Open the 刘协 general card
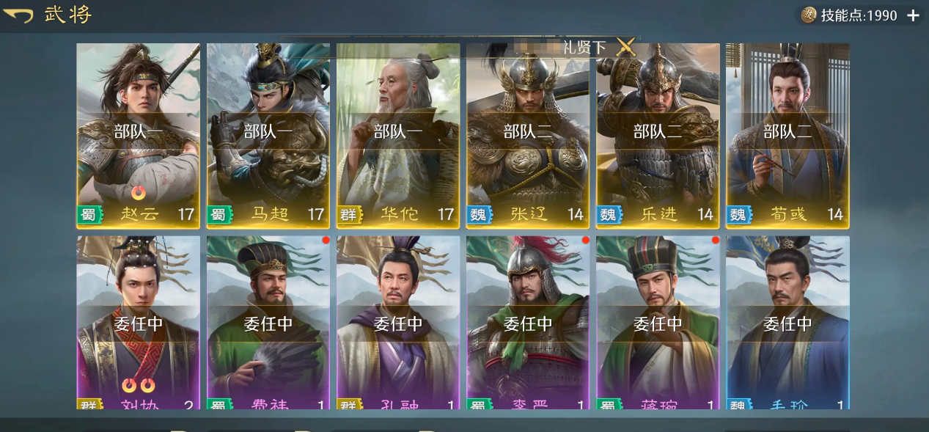This screenshot has width=929, height=432. pos(139,323)
